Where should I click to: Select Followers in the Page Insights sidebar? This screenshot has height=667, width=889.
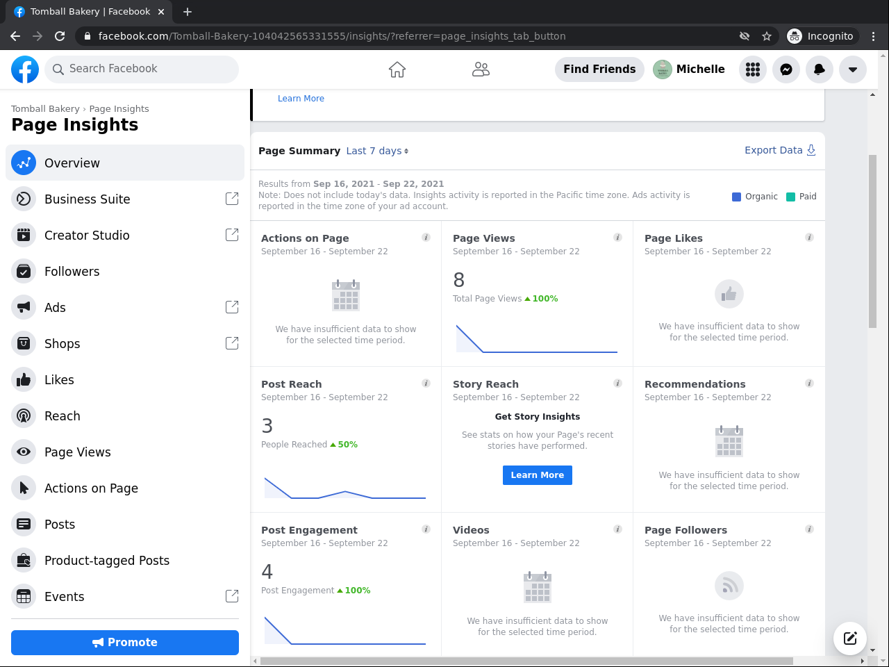pyautogui.click(x=72, y=272)
